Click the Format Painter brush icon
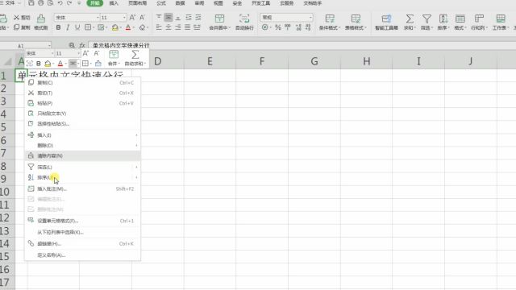Image resolution: width=516 pixels, height=290 pixels. pyautogui.click(x=41, y=19)
